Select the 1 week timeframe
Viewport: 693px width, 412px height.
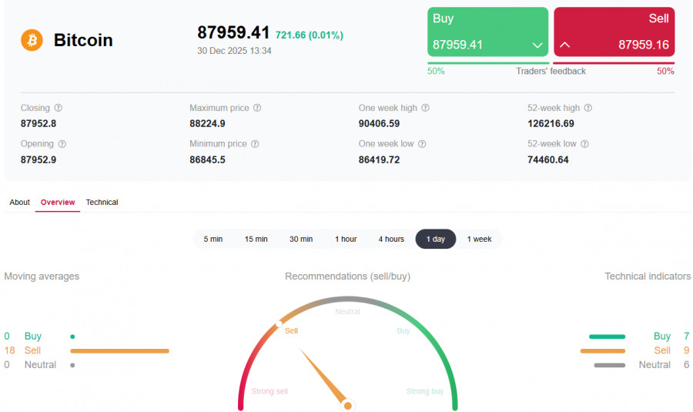coord(479,239)
